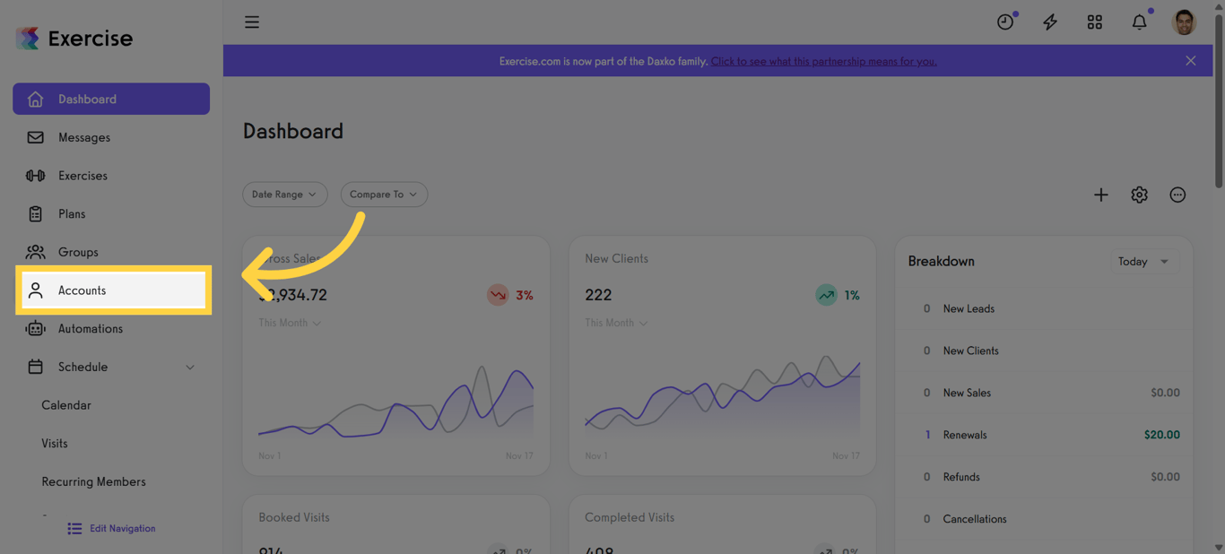Image resolution: width=1225 pixels, height=554 pixels.
Task: Click the Groups people icon in sidebar
Action: [35, 252]
